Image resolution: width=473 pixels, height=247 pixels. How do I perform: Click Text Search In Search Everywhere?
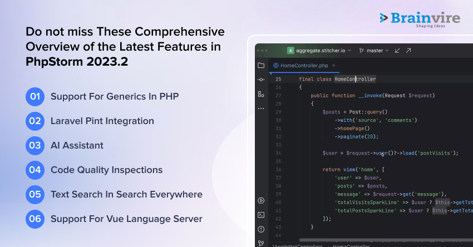tap(126, 194)
